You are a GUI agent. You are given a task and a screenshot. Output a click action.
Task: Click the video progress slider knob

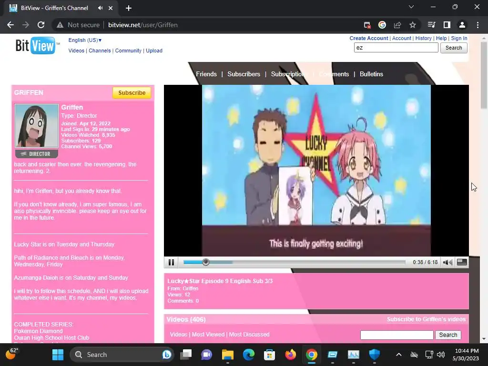[206, 263]
